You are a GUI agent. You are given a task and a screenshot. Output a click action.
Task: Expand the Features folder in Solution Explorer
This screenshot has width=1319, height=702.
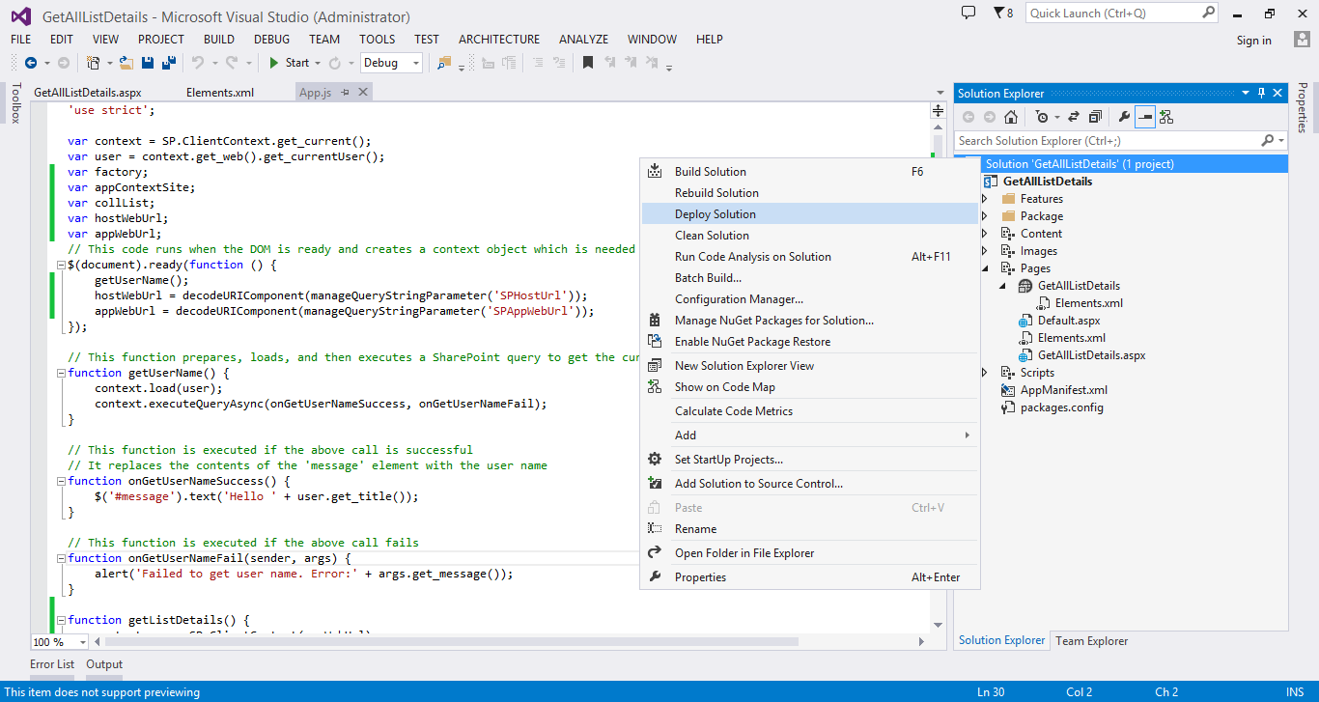point(985,199)
